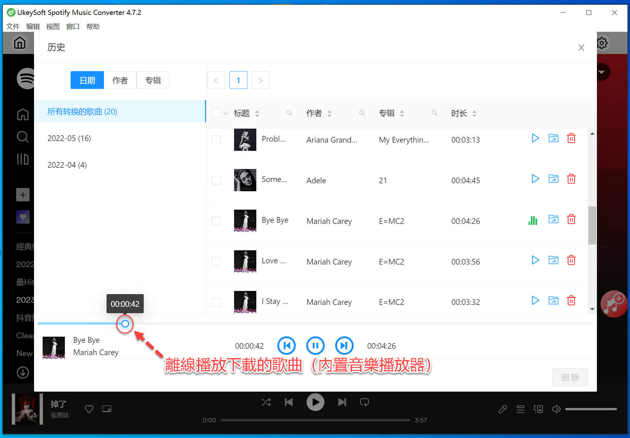Open the user dropdown arrow at top right

click(601, 72)
